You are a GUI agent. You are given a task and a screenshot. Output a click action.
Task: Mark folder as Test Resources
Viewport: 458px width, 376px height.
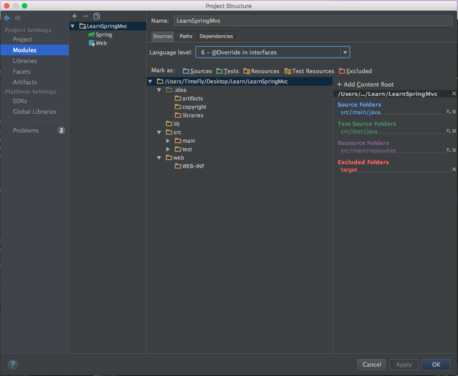point(309,71)
